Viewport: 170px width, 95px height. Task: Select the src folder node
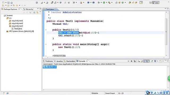[9, 18]
